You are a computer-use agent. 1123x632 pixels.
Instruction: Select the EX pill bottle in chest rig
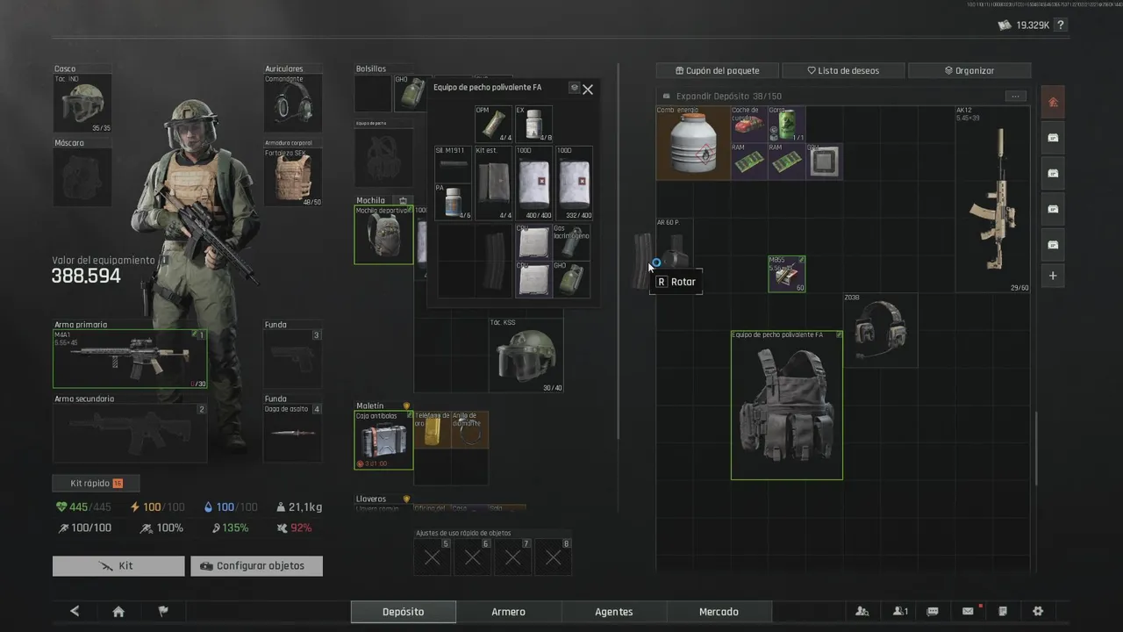(533, 125)
